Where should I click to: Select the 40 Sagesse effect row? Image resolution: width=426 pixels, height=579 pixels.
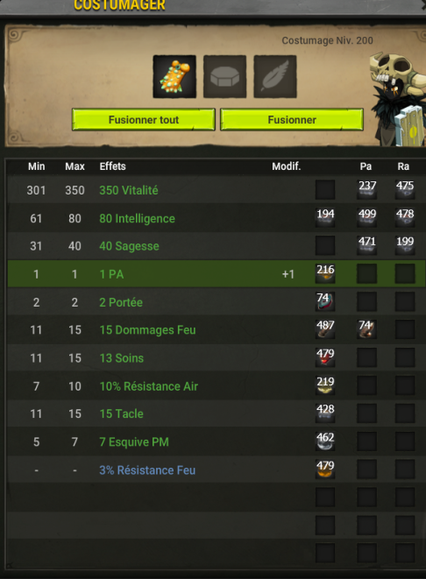click(217, 246)
